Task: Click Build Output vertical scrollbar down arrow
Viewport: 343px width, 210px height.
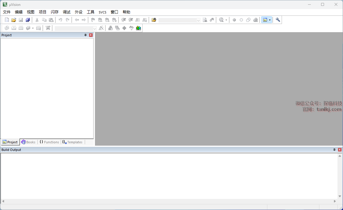Action: pos(340,196)
